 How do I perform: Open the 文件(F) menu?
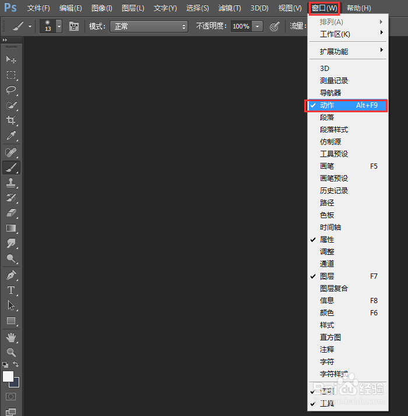click(38, 8)
